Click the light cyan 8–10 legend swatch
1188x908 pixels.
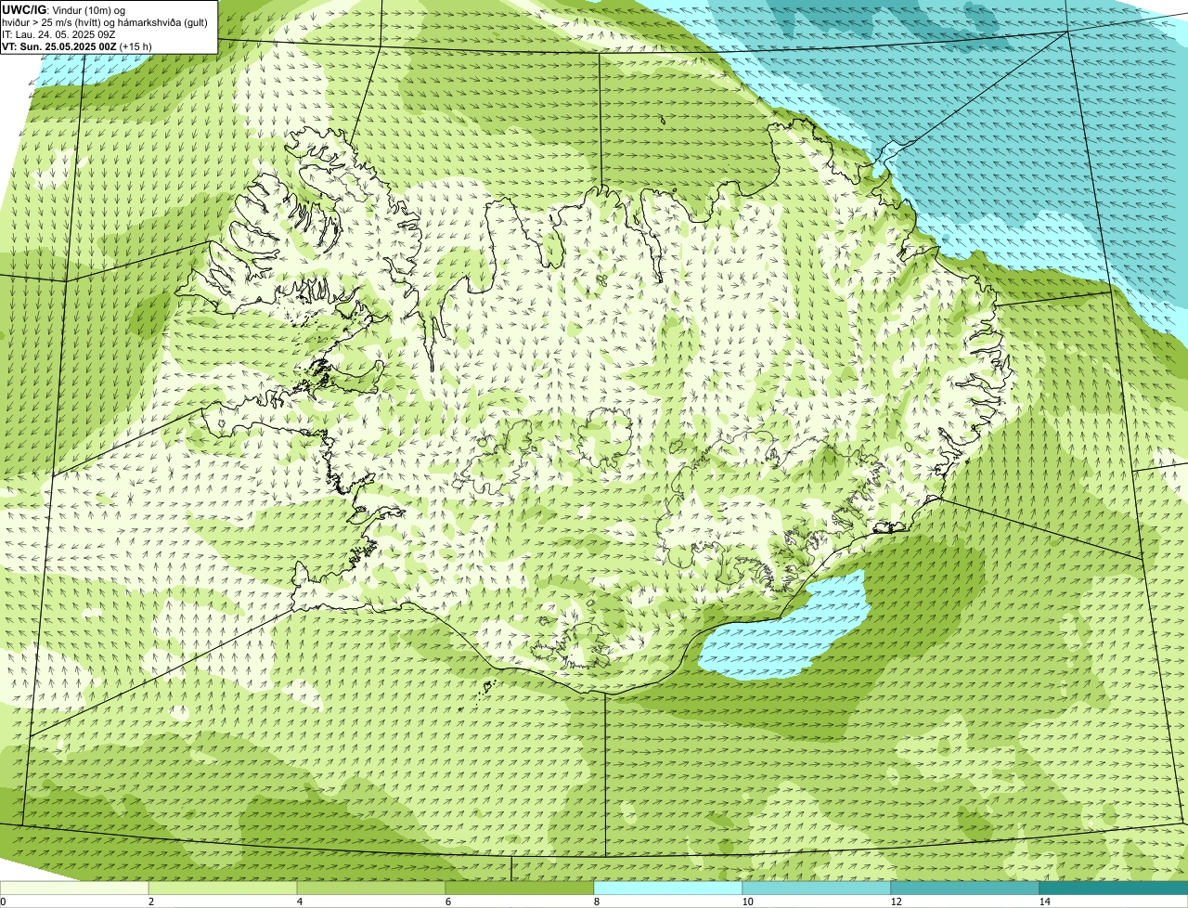(x=668, y=888)
